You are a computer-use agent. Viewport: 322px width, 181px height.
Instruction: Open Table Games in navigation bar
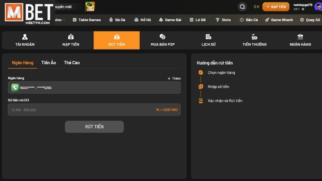point(87,20)
